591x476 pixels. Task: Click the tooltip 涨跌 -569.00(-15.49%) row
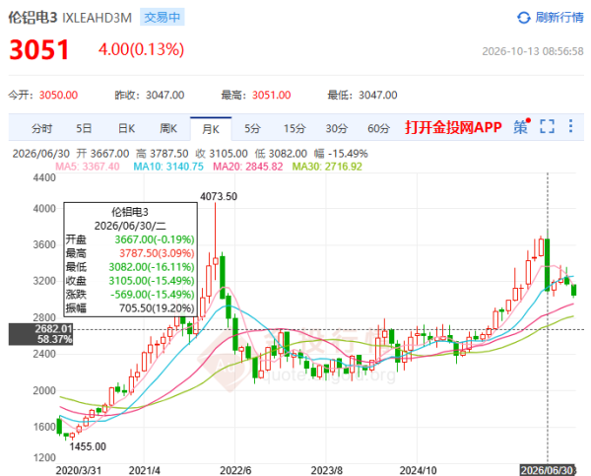point(130,295)
